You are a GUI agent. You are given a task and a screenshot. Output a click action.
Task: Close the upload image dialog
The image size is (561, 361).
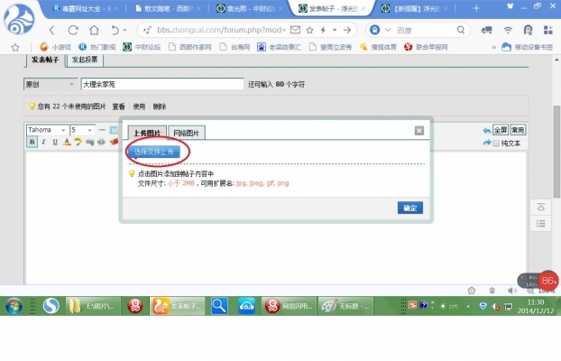click(x=419, y=131)
